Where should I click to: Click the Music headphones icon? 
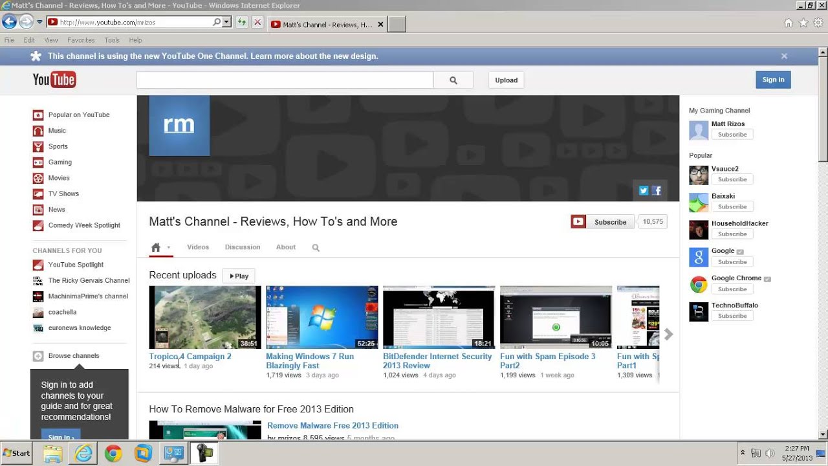pyautogui.click(x=38, y=131)
